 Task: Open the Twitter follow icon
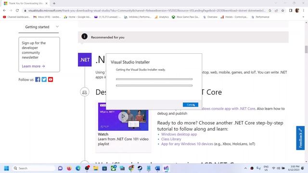coord(44,79)
